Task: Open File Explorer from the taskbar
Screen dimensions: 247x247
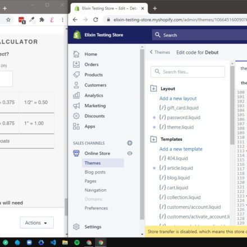Action: coord(65,243)
